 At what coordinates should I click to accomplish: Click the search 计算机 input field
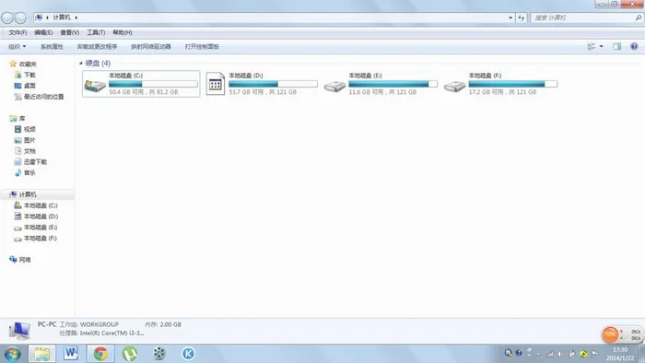pos(582,18)
